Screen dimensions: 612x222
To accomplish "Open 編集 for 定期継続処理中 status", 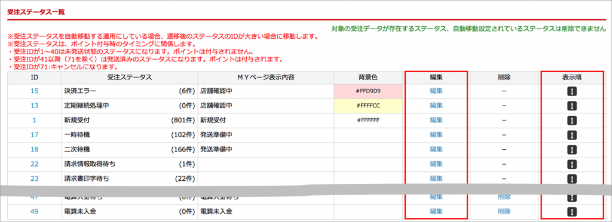I will point(436,106).
